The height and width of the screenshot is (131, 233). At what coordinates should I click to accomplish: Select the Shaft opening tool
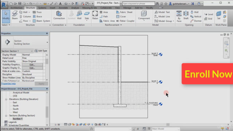(186, 15)
